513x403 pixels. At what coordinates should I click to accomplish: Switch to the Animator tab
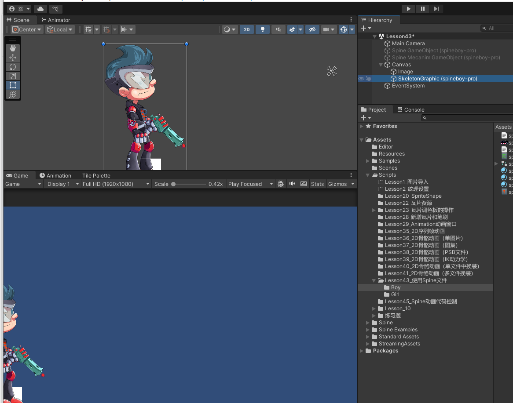tap(55, 20)
